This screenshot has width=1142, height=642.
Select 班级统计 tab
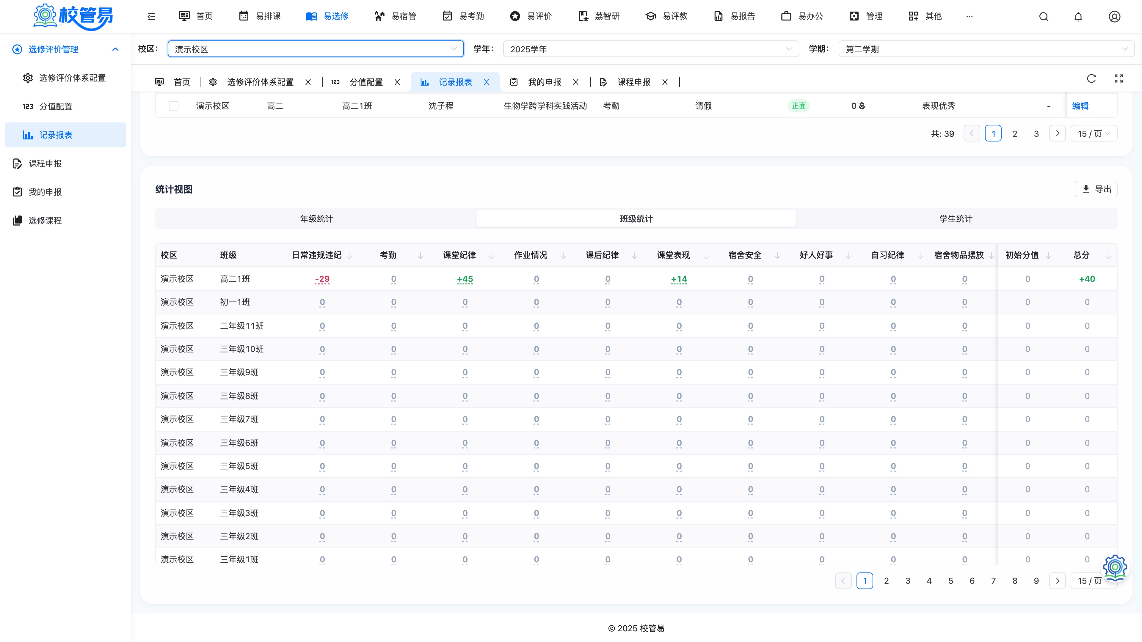coord(636,219)
